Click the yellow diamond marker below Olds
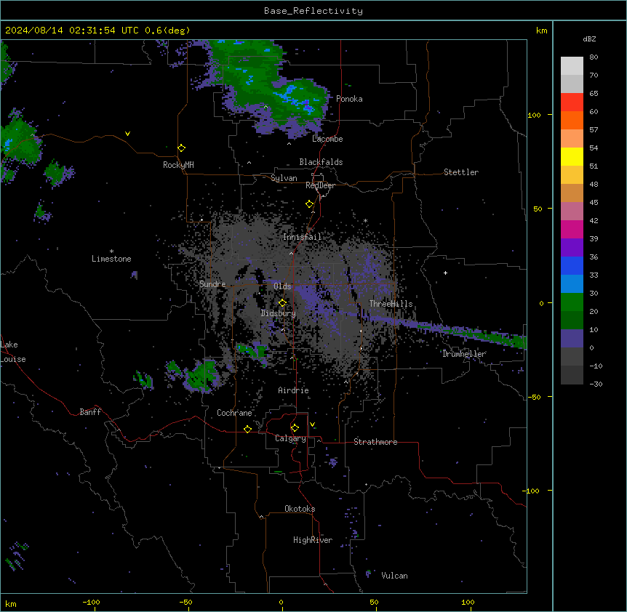Screen dimensions: 627x612 coord(282,303)
